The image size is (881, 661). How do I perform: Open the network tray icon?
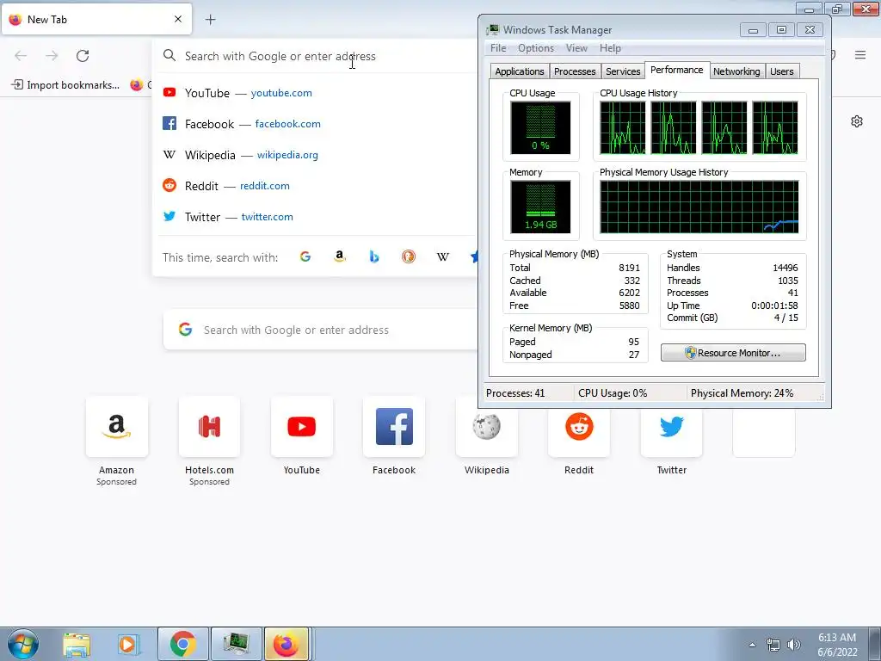point(773,645)
